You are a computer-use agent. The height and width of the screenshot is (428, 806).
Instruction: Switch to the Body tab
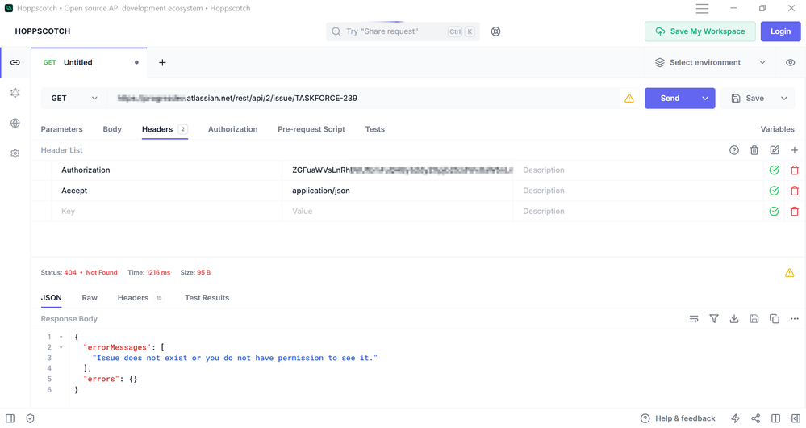click(x=112, y=129)
